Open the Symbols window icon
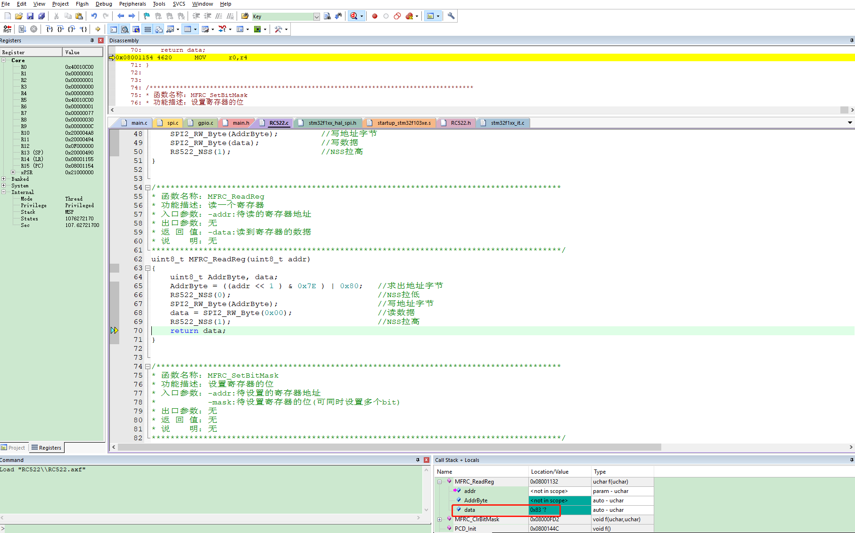855x533 pixels. [x=136, y=29]
